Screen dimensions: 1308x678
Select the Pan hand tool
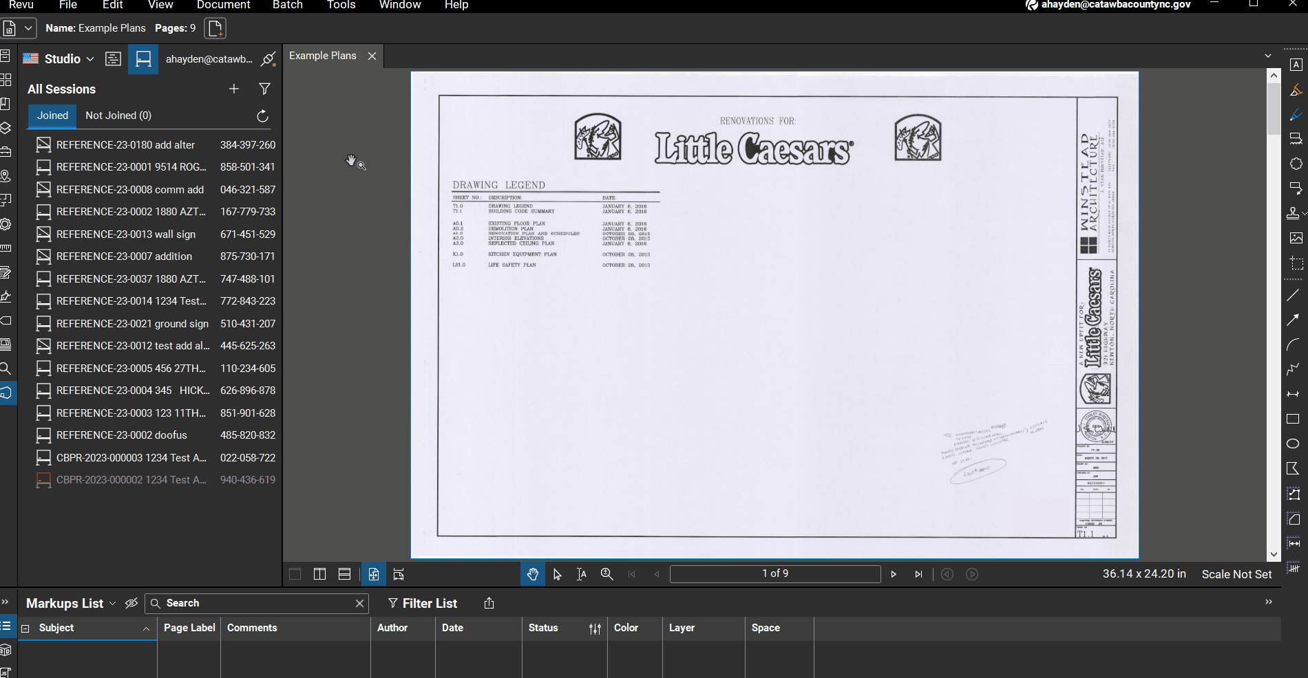532,574
